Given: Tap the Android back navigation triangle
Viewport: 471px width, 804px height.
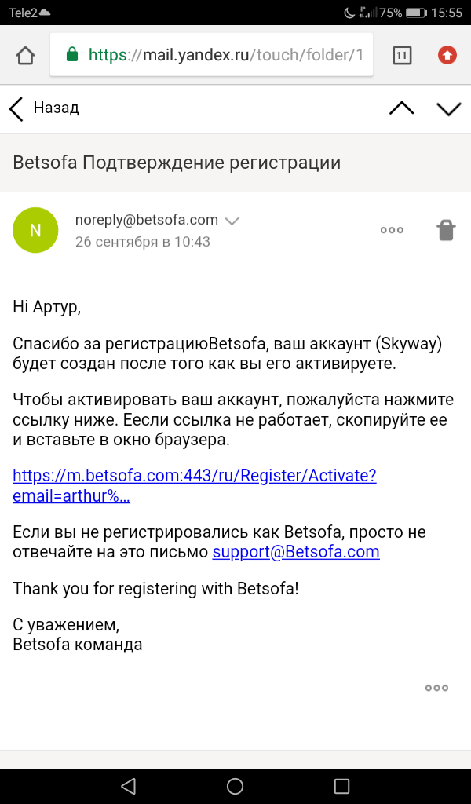Looking at the screenshot, I should coord(129,785).
